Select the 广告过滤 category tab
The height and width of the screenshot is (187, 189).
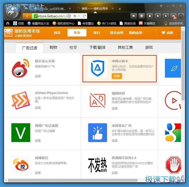click(x=29, y=48)
